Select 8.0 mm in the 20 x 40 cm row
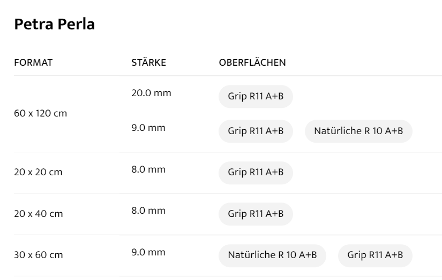The width and height of the screenshot is (442, 280). point(148,211)
